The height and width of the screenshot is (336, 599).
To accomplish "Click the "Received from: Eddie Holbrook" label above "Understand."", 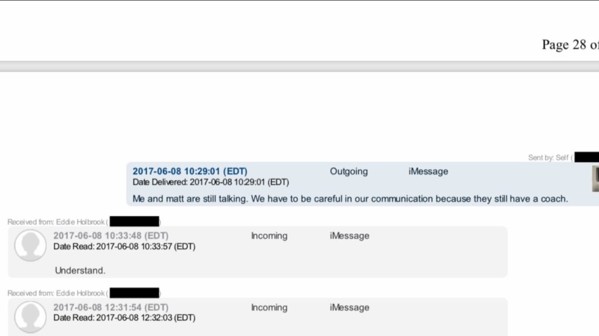I will (x=57, y=222).
